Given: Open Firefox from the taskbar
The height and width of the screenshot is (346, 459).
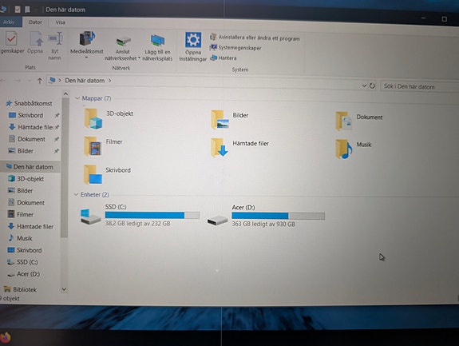Looking at the screenshot, I should 5,337.
